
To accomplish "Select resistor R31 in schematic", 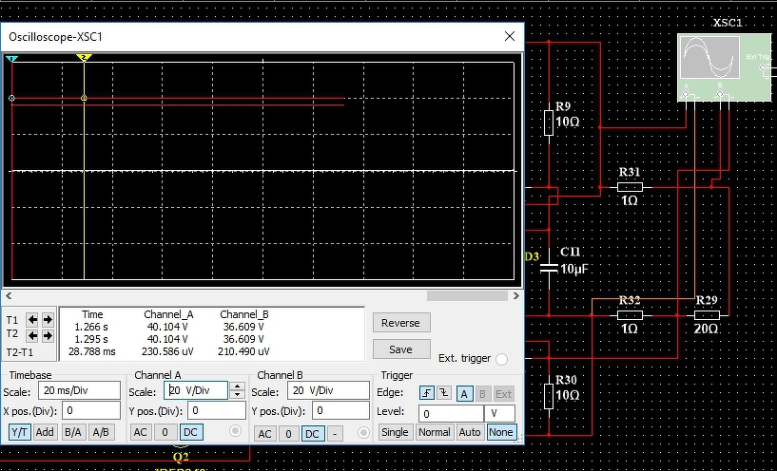I will [630, 187].
